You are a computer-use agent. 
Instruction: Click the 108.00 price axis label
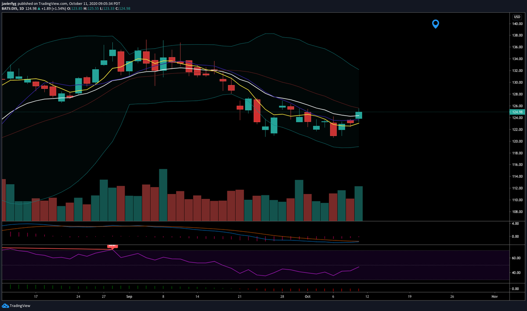pos(516,212)
